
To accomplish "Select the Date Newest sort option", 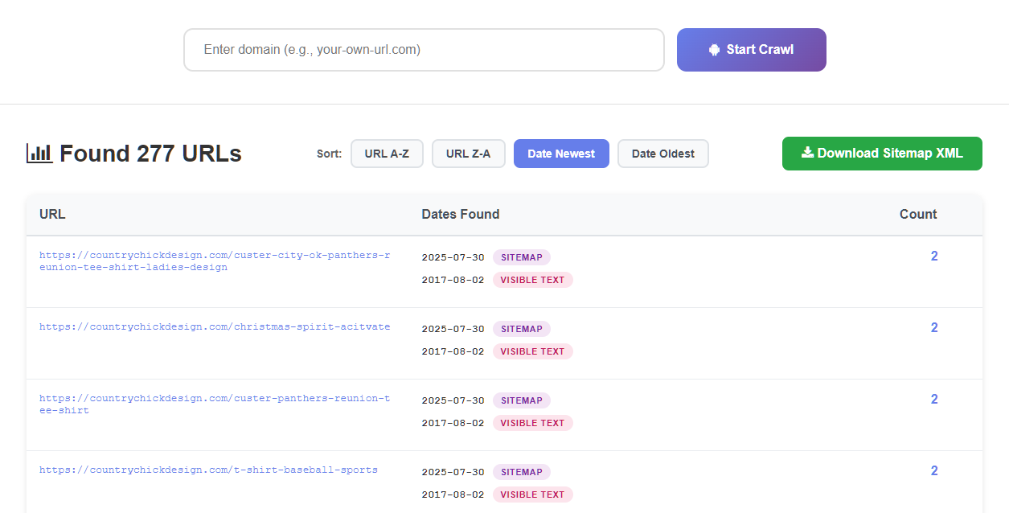I will tap(561, 154).
